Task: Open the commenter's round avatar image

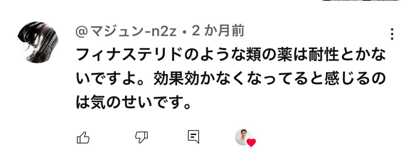Action: [x=38, y=42]
